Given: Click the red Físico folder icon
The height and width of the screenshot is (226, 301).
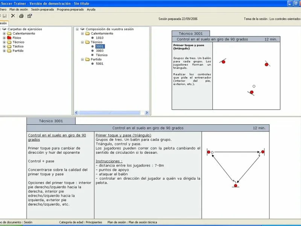Looking at the screenshot, I should pos(9,38).
